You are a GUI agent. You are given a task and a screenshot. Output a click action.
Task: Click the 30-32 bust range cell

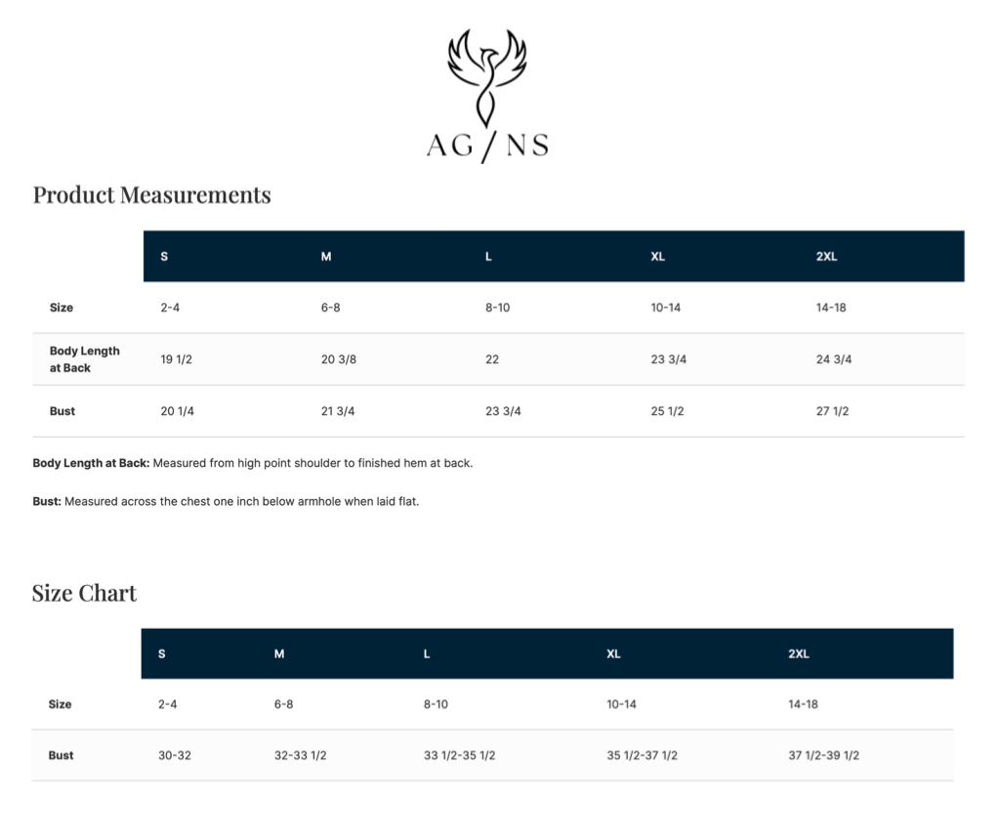point(174,755)
